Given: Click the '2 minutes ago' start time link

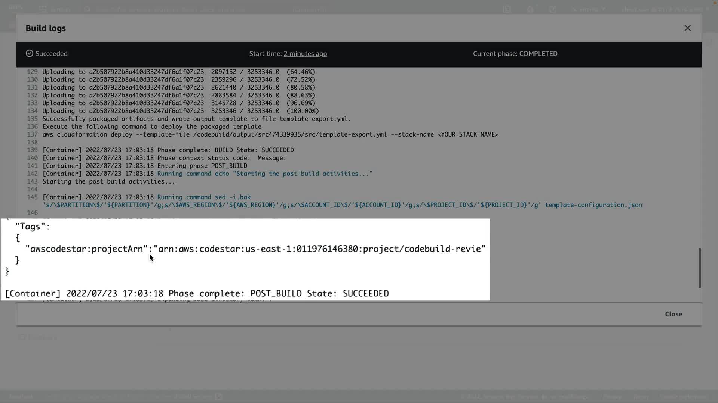Looking at the screenshot, I should (x=305, y=54).
